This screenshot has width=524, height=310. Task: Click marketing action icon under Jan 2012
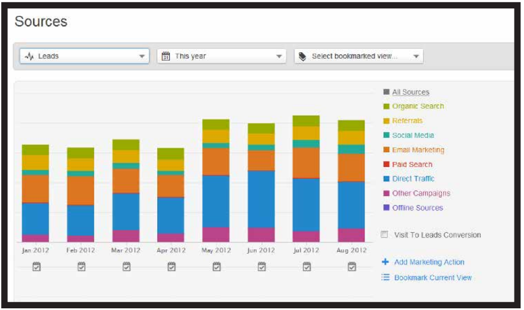[37, 267]
